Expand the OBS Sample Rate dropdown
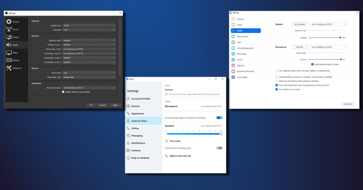Screen dimensions: 363x190 [89, 26]
